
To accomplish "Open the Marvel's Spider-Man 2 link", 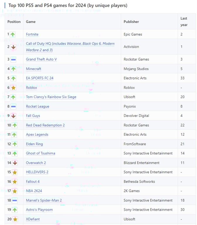I will coord(44,200).
